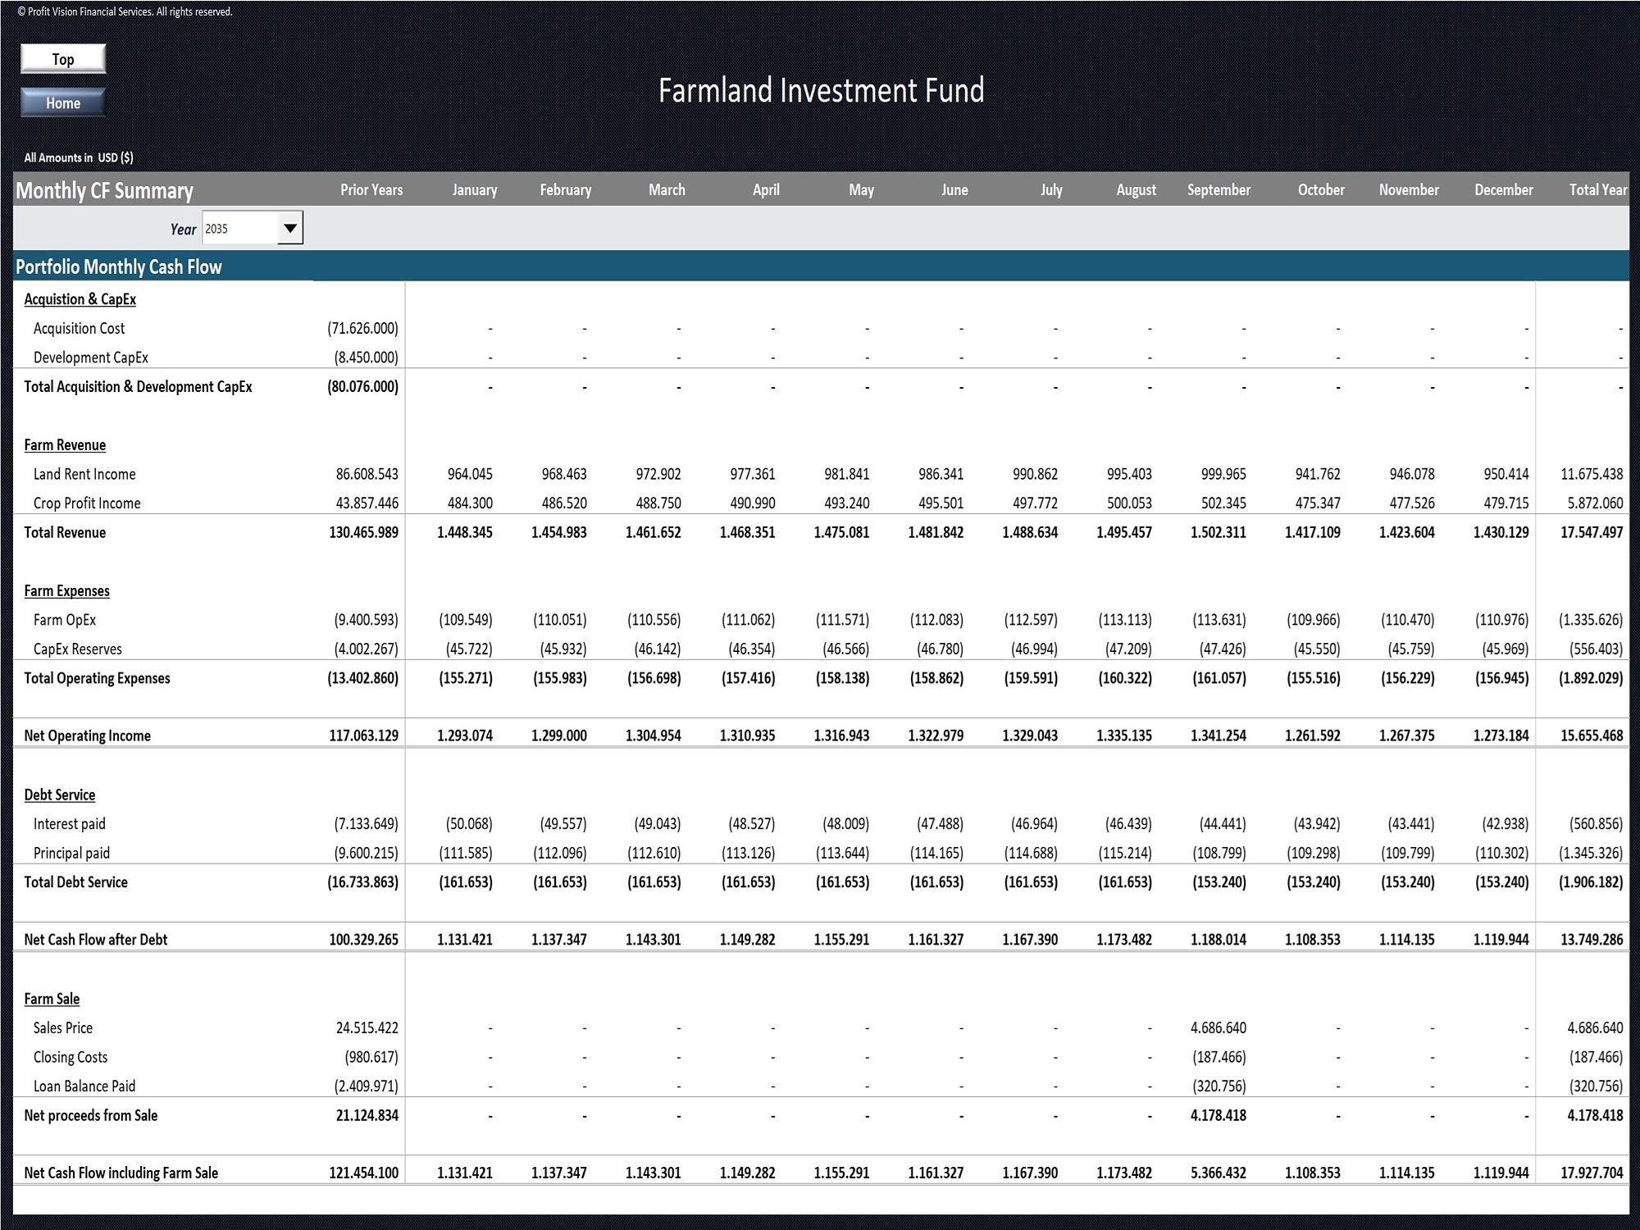Select September Net Cash Flow including Farm Sale
This screenshot has width=1640, height=1230.
[x=1219, y=1173]
